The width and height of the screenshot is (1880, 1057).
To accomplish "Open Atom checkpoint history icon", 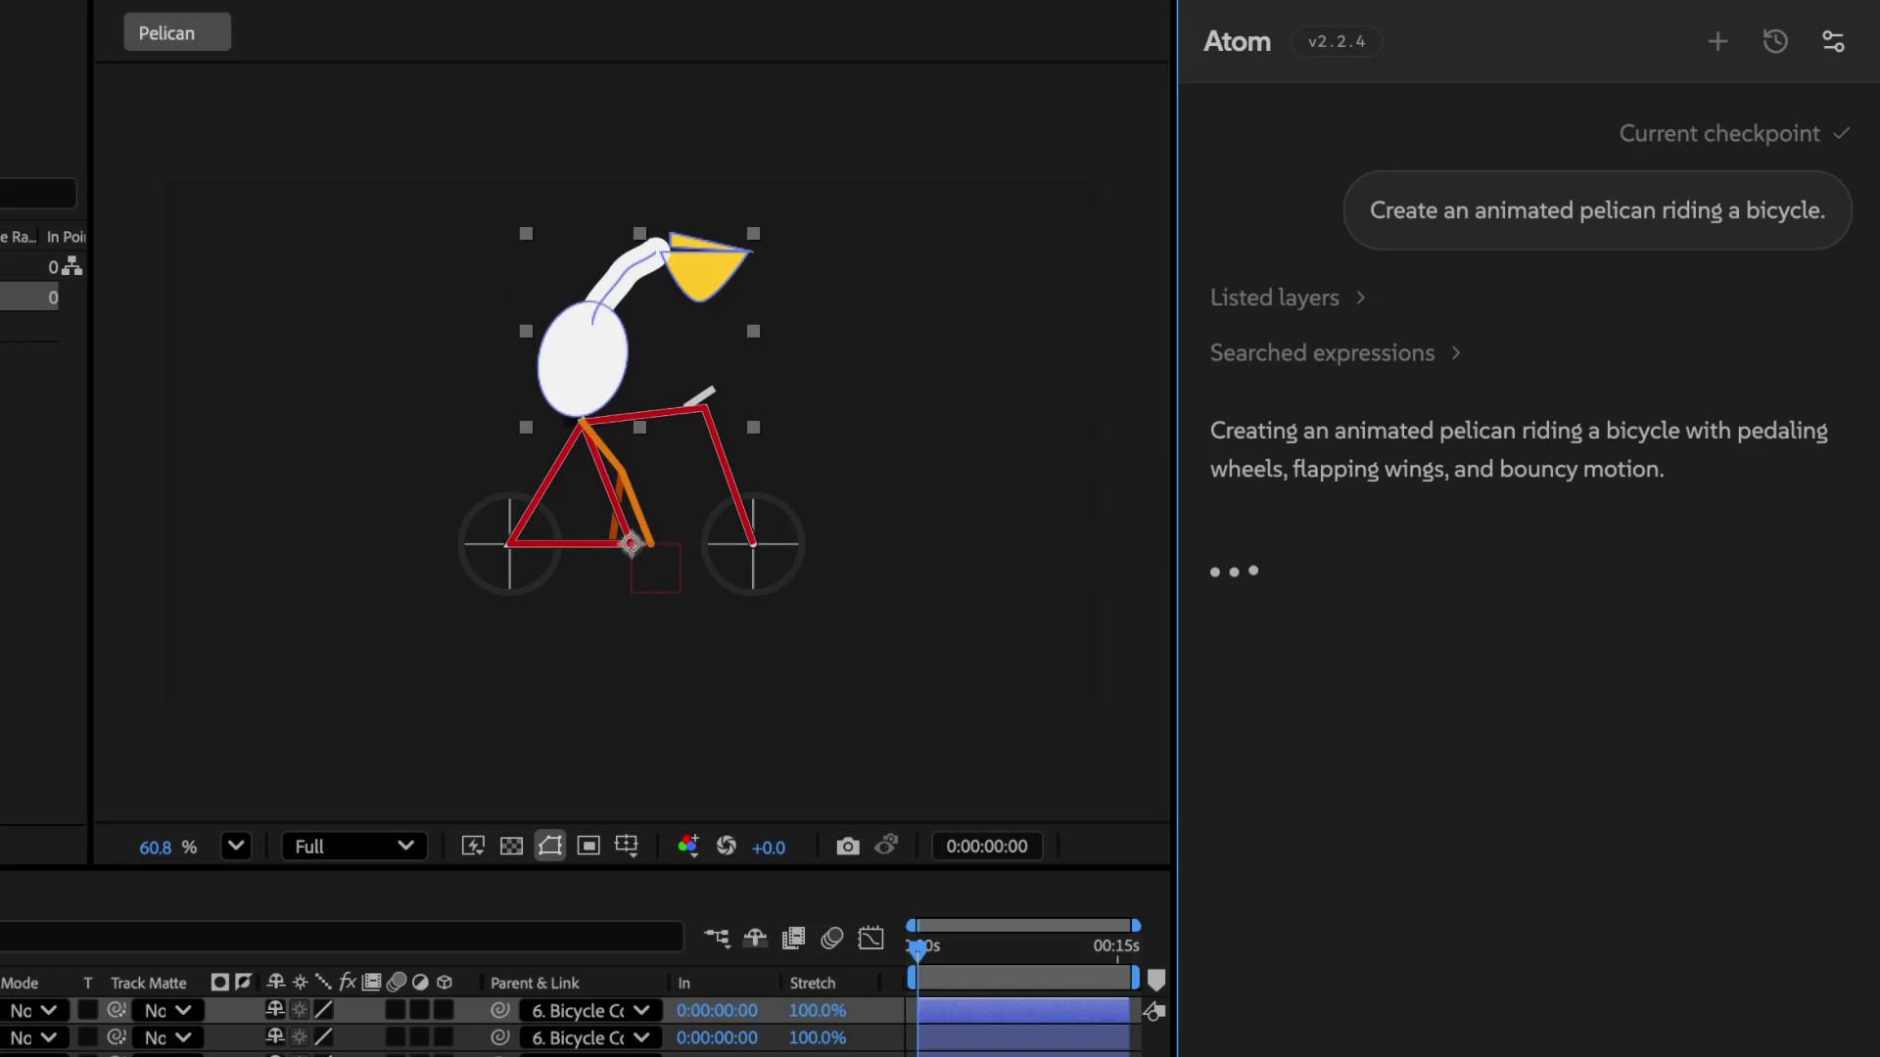I will [x=1775, y=41].
